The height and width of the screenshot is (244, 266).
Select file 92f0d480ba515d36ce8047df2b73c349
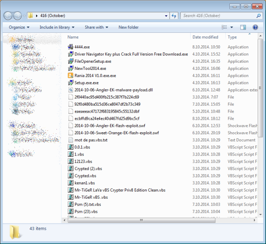pyautogui.click(x=107, y=104)
